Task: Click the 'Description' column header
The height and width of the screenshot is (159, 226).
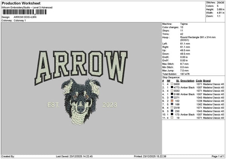Action: pos(187,81)
